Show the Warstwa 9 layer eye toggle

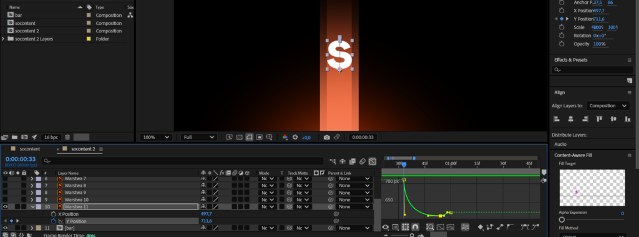5,193
